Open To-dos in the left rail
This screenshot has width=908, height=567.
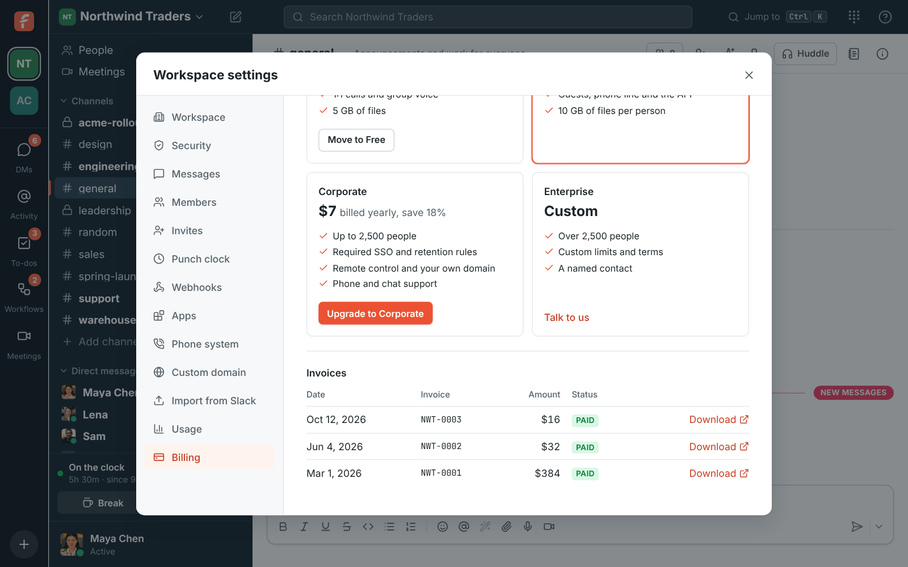pos(24,249)
